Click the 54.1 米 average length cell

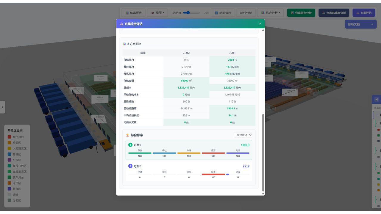pyautogui.click(x=232, y=115)
